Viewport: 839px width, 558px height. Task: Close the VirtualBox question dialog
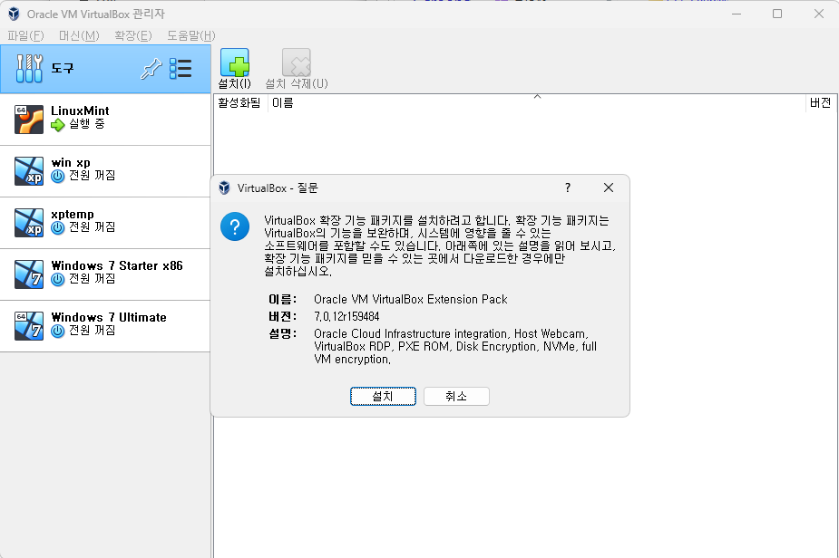pyautogui.click(x=609, y=188)
